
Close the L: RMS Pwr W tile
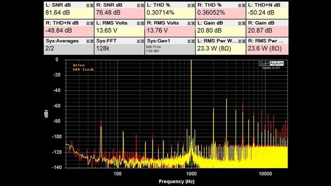(x=244, y=41)
